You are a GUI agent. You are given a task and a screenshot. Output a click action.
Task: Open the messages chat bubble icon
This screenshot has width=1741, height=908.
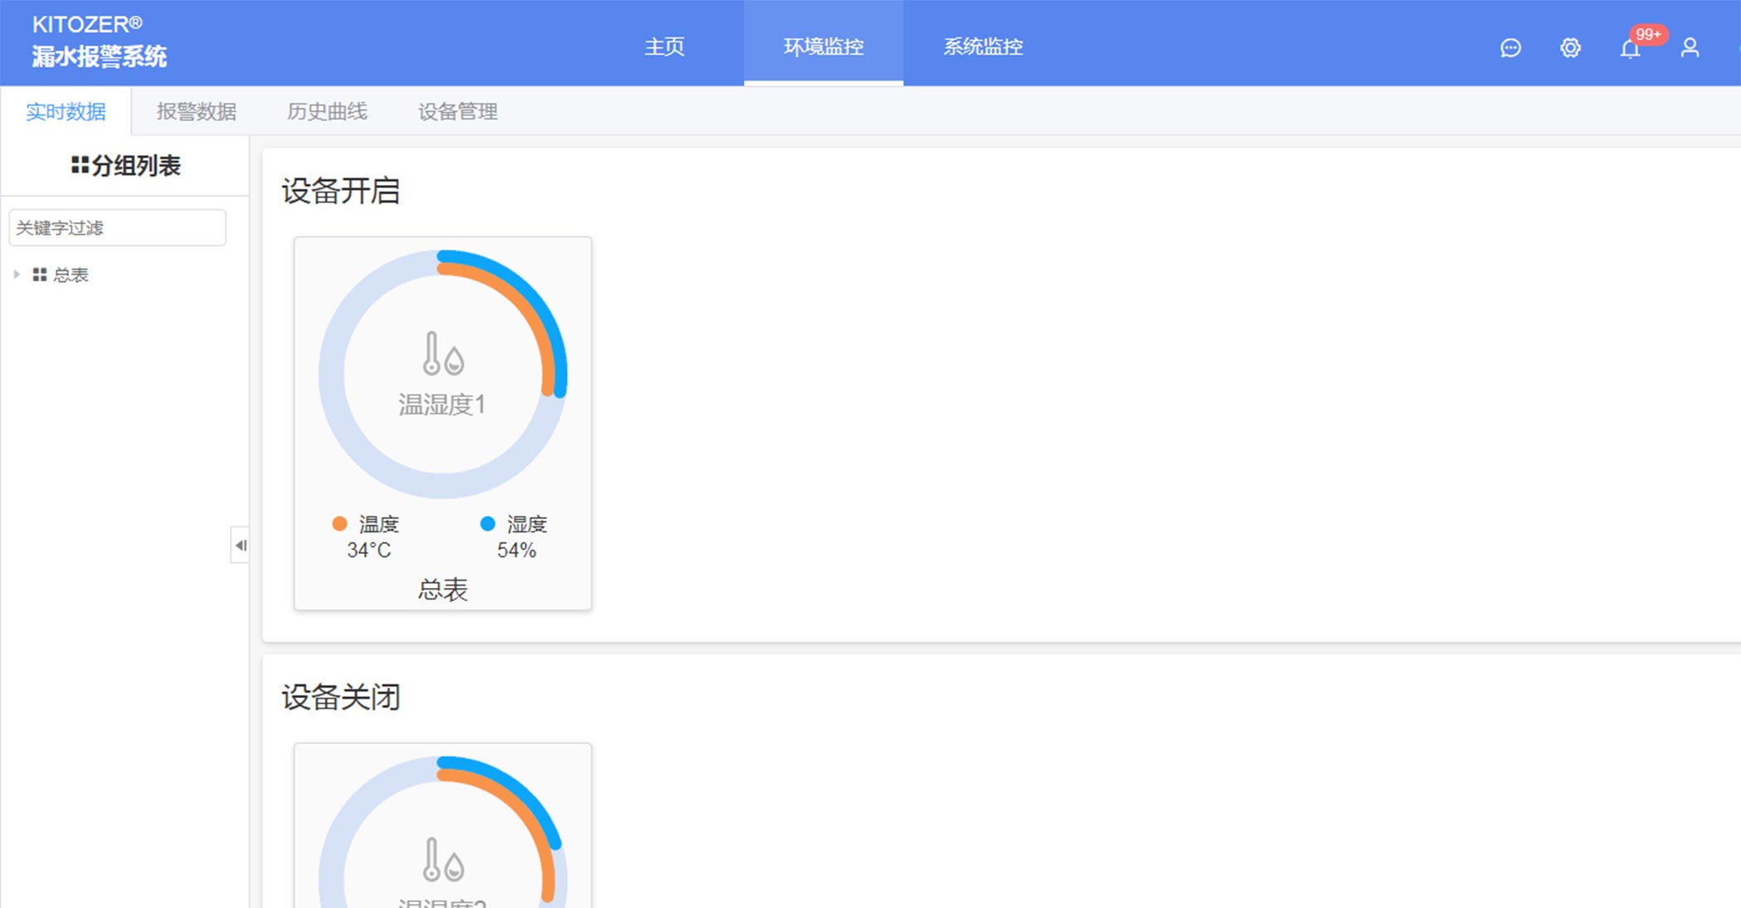[x=1510, y=48]
